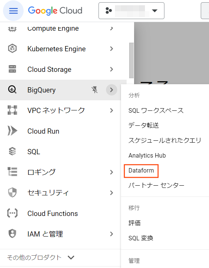Click the Cloud Functions brackets icon
This screenshot has width=209, height=268.
(x=12, y=213)
